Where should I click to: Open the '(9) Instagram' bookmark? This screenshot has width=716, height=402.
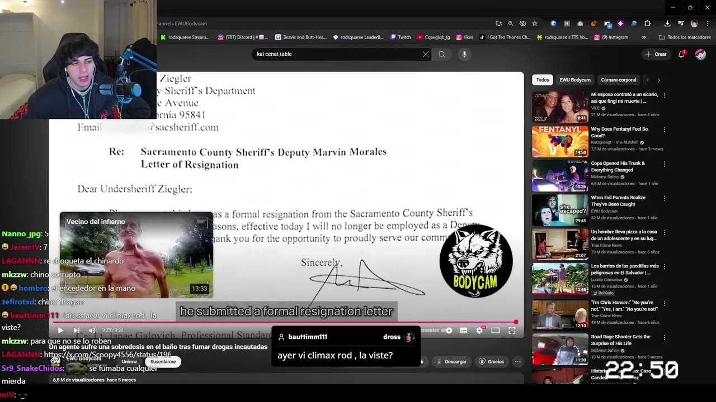[611, 37]
